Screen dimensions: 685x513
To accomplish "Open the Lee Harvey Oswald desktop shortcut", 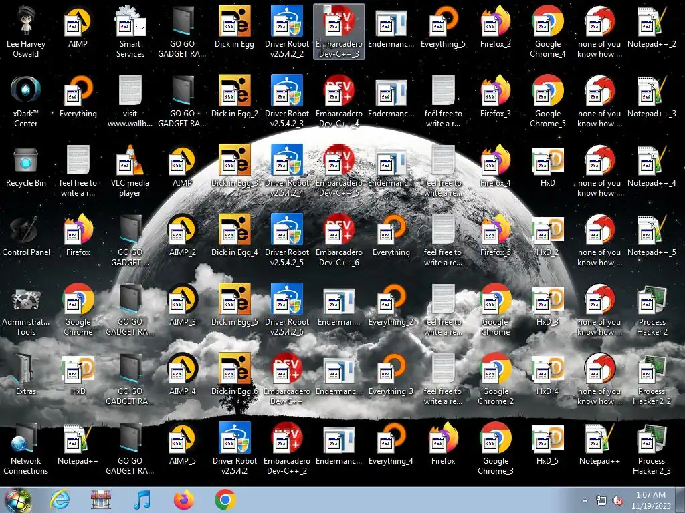I will click(26, 31).
